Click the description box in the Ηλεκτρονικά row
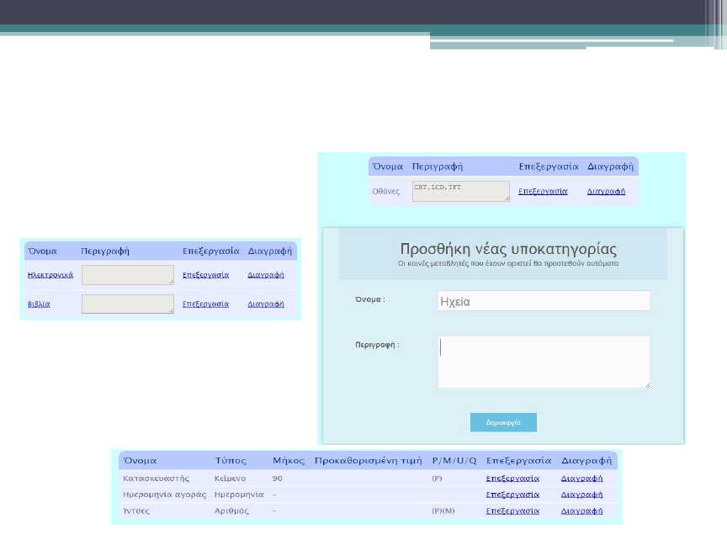 point(127,275)
